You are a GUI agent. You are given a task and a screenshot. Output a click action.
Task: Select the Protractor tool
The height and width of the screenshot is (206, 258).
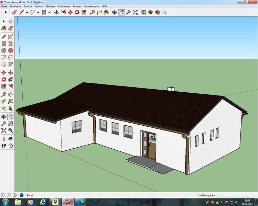tap(4, 101)
